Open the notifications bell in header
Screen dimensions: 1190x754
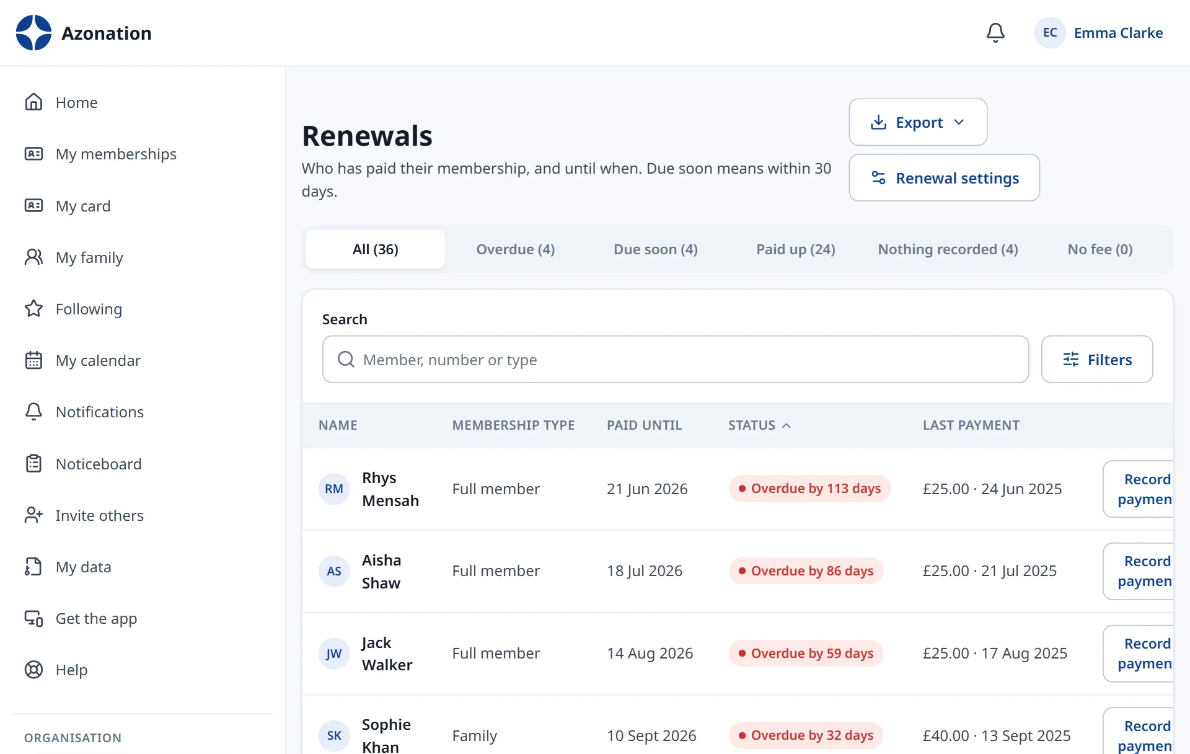point(995,33)
